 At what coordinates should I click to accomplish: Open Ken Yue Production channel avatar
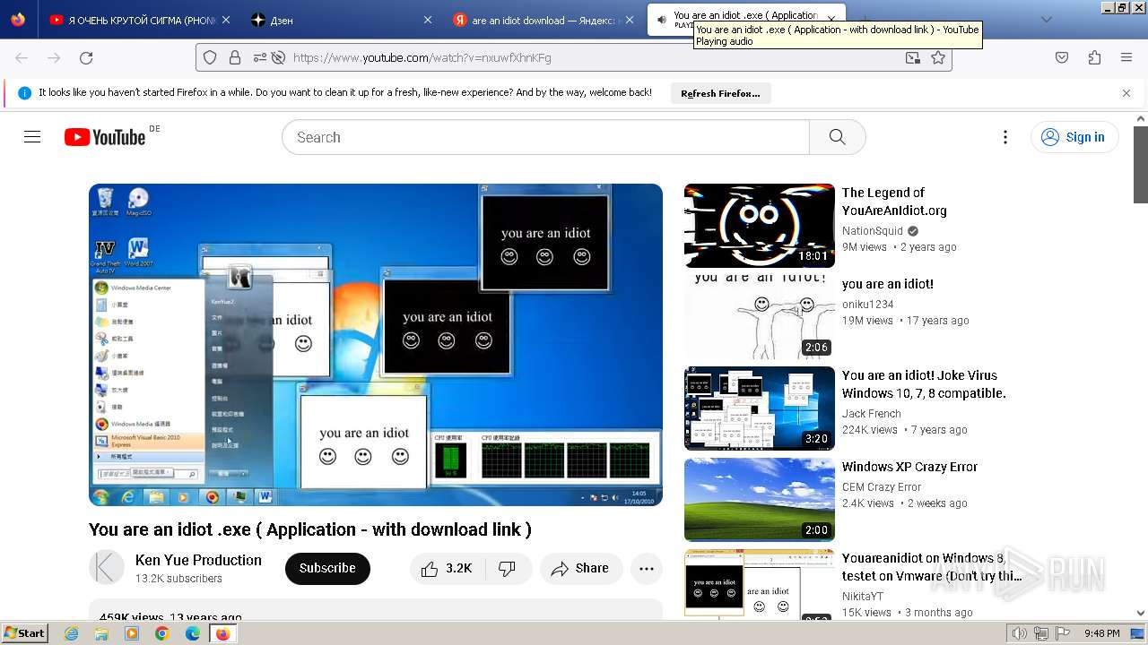[x=107, y=567]
